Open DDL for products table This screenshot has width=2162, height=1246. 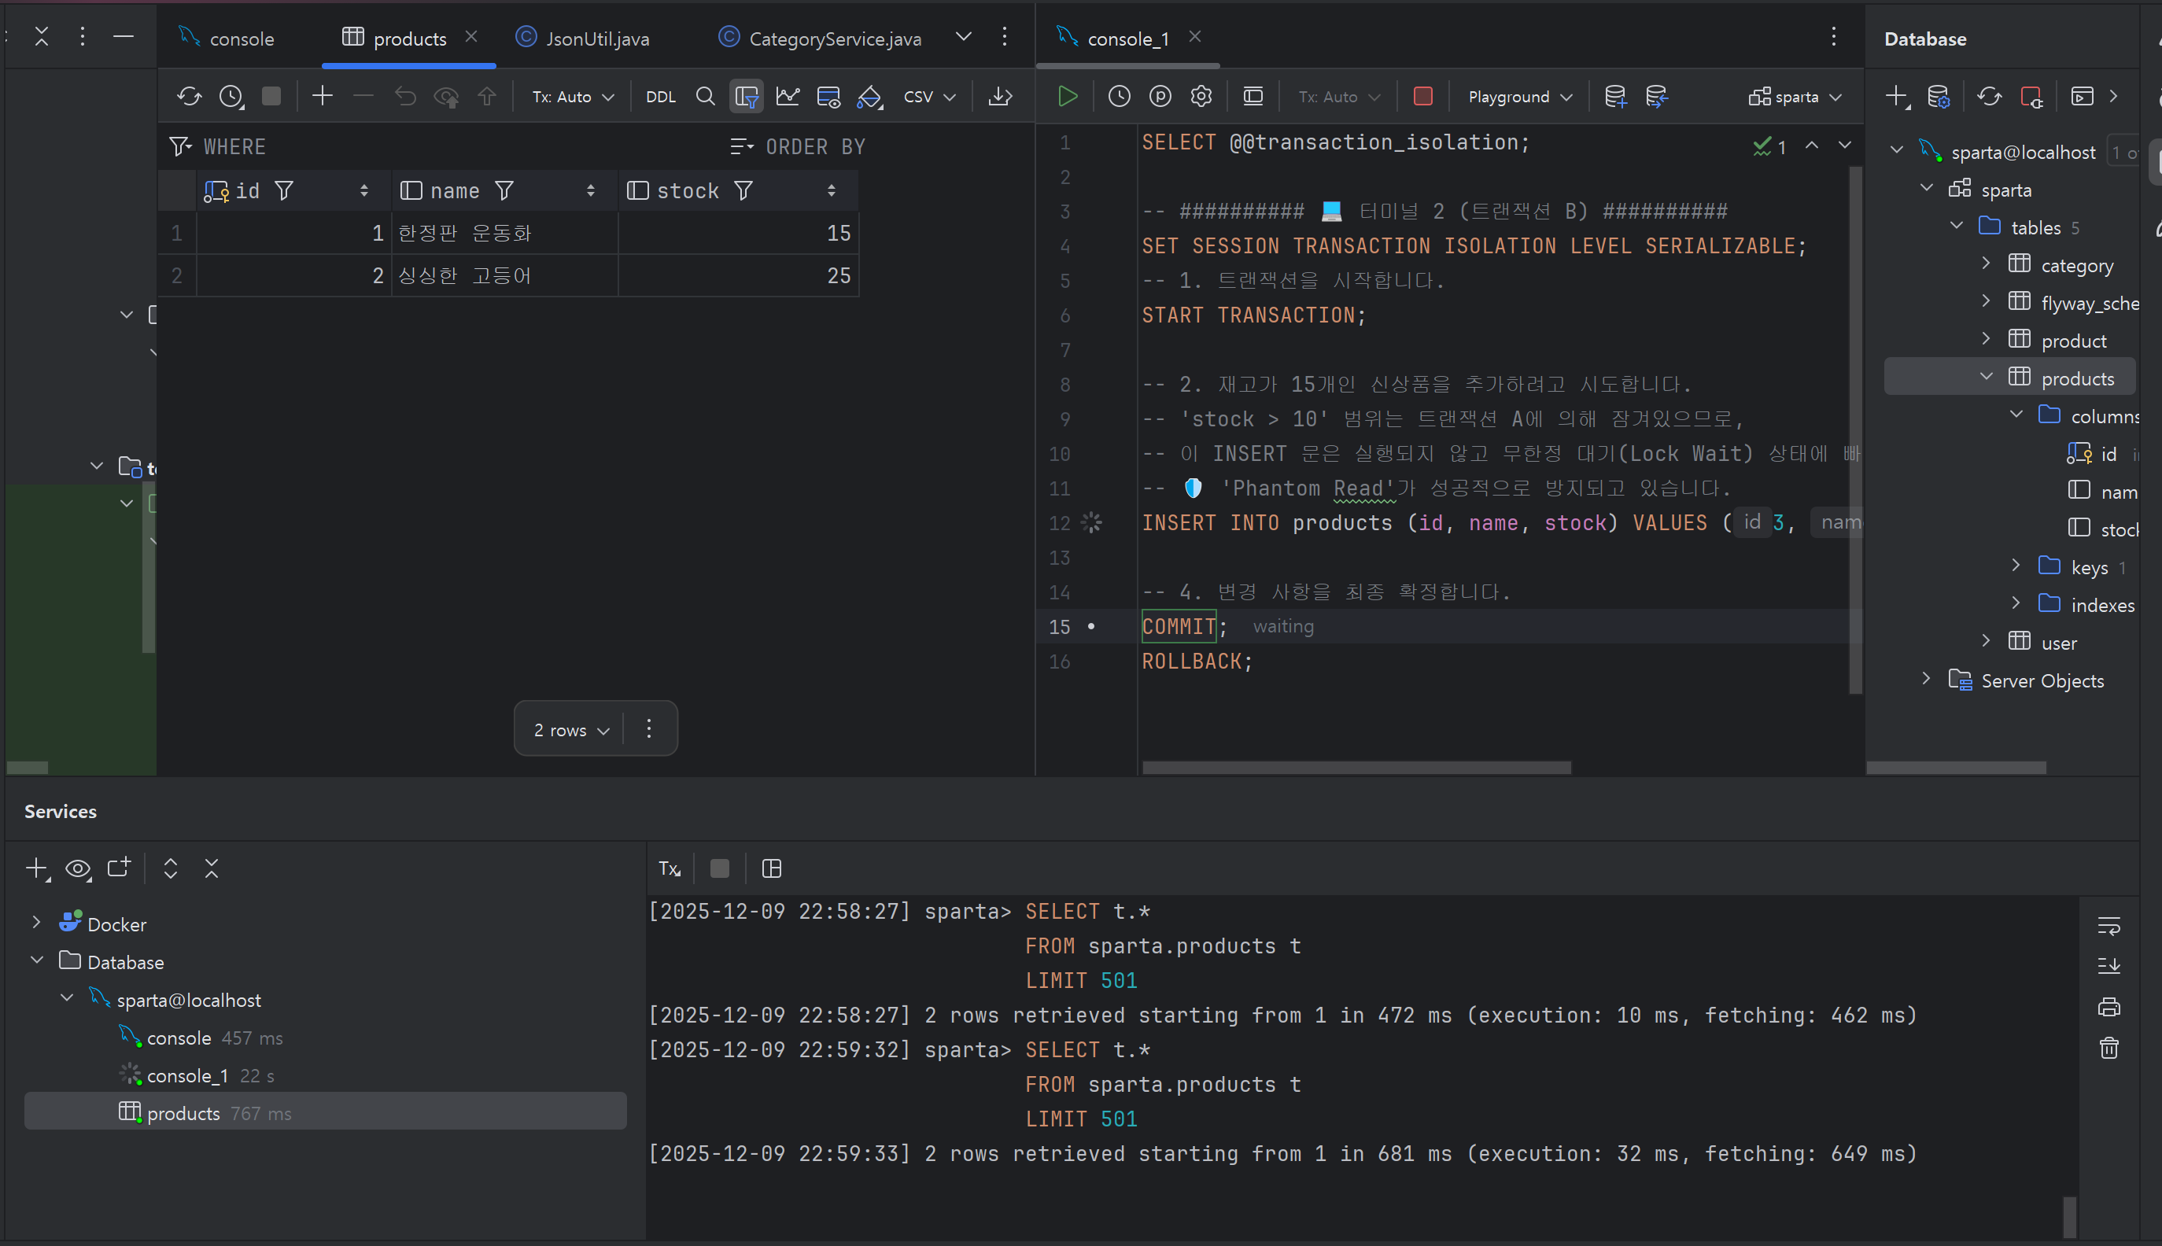[660, 97]
